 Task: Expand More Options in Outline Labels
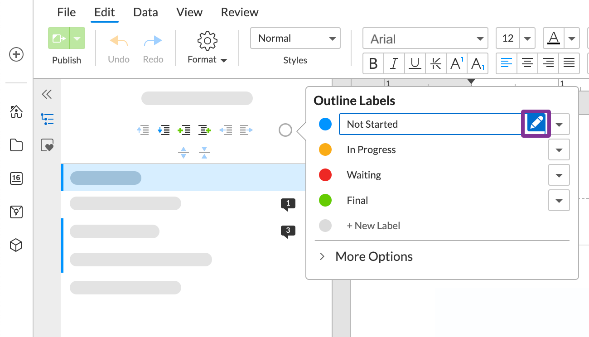[x=373, y=256]
